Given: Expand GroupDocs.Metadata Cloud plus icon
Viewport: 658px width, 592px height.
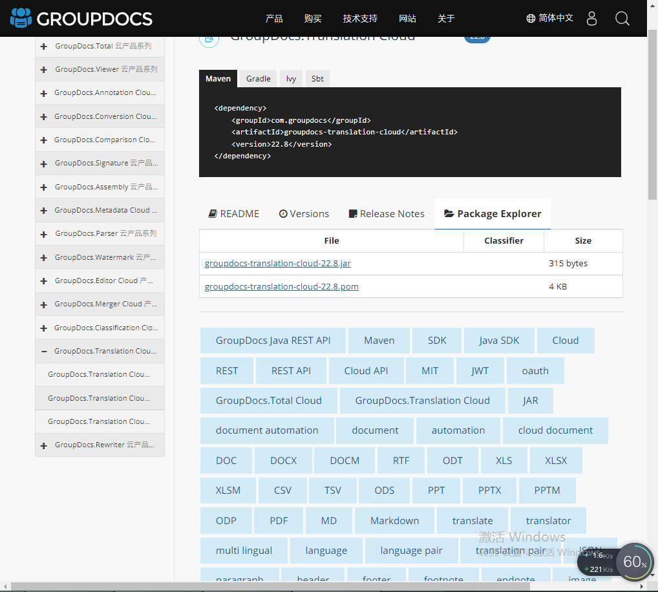Looking at the screenshot, I should [x=44, y=211].
